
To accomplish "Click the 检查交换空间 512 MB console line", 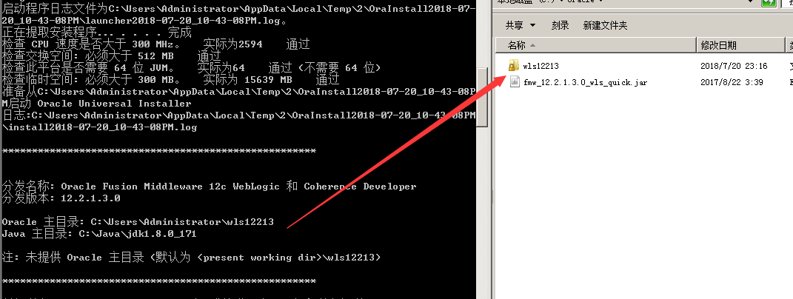I will (x=111, y=56).
